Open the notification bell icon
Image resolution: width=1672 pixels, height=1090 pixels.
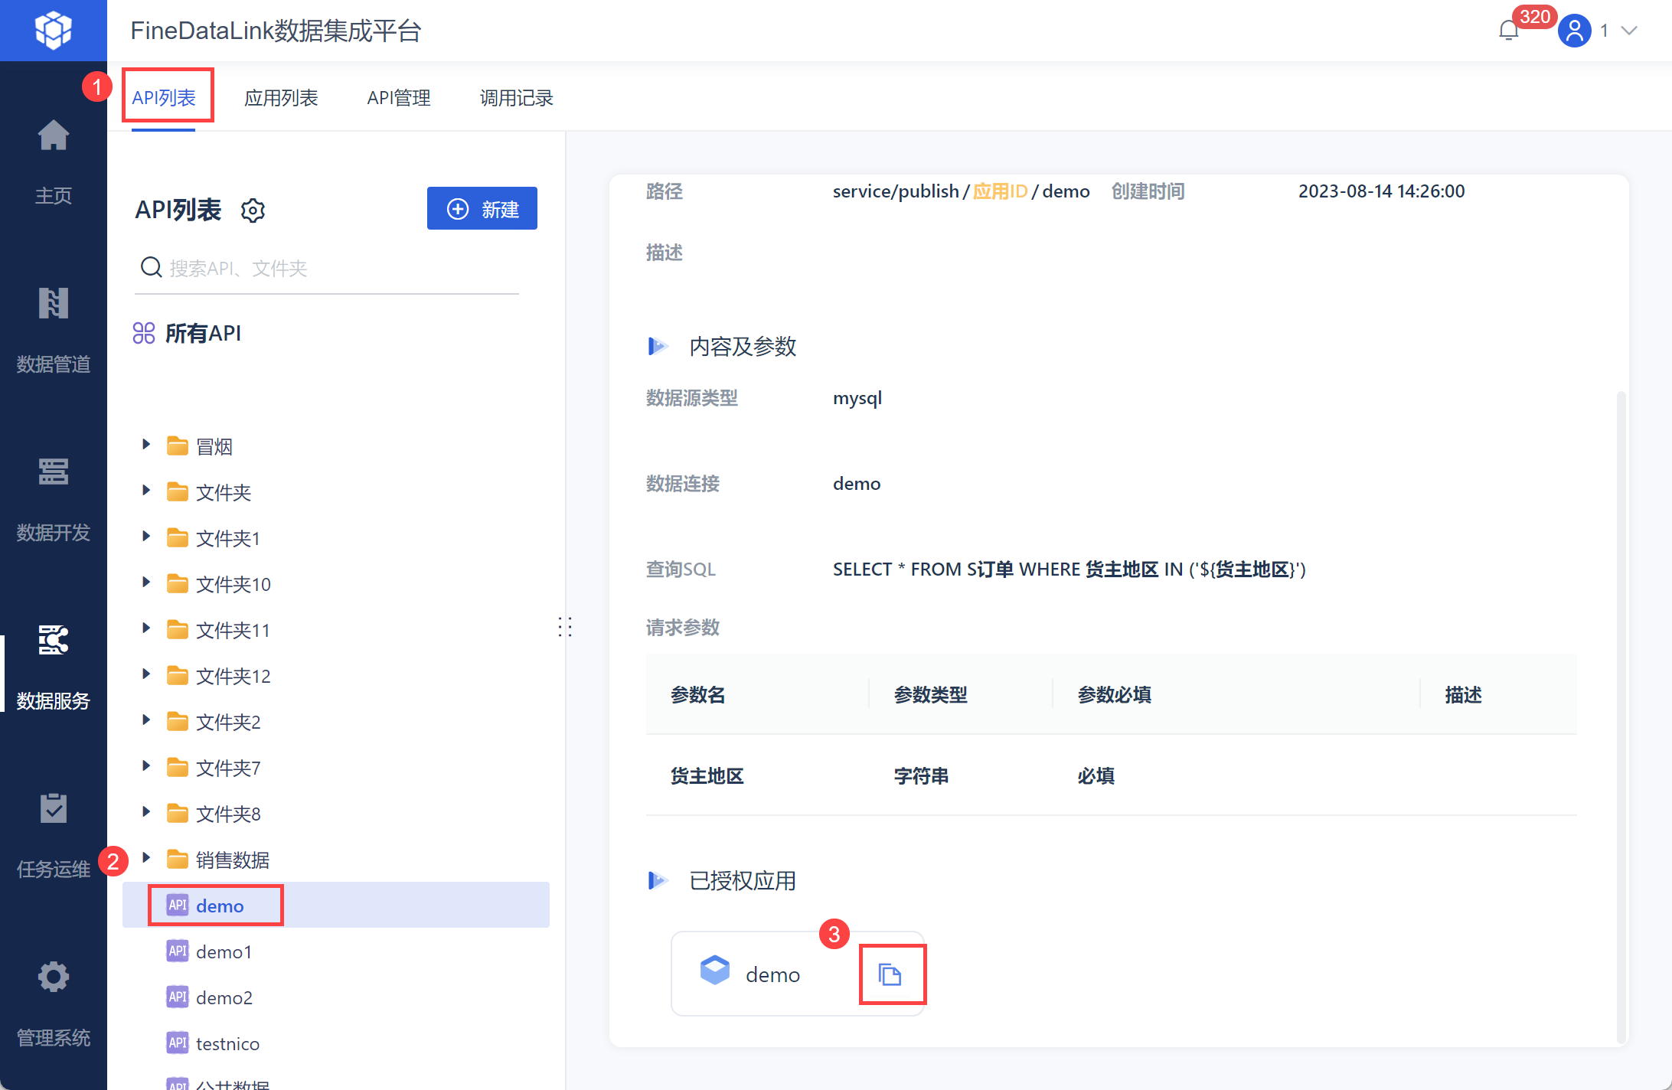coord(1508,31)
